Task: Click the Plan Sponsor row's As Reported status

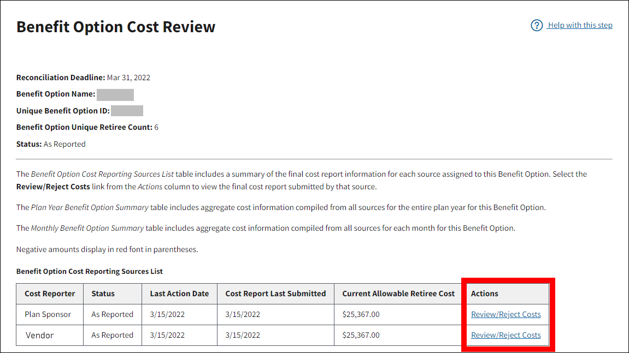Action: 112,314
